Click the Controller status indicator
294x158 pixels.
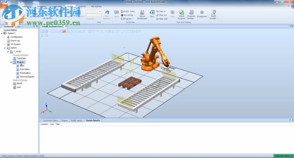(284, 156)
